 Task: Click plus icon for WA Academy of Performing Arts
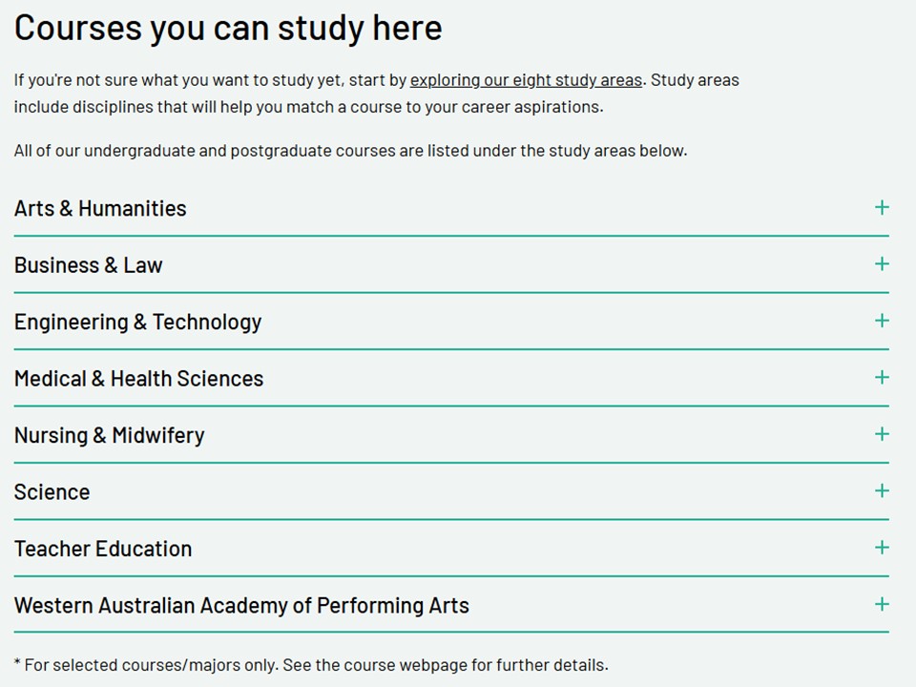(882, 604)
